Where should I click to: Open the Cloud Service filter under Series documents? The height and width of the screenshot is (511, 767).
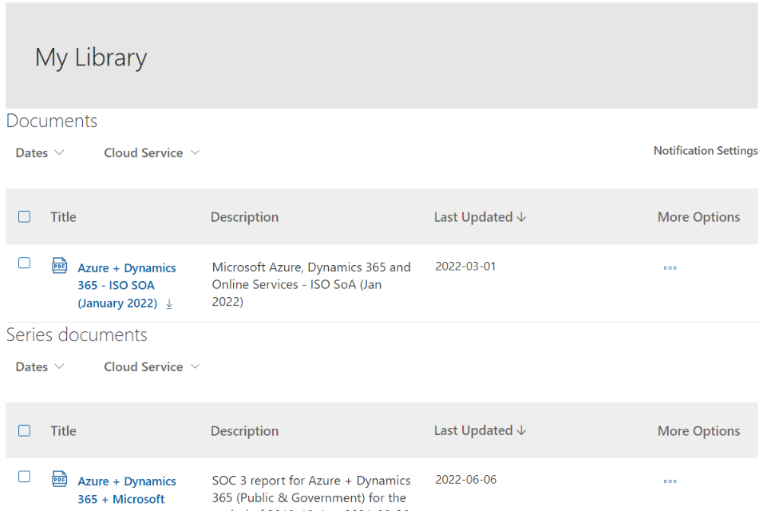[151, 367]
